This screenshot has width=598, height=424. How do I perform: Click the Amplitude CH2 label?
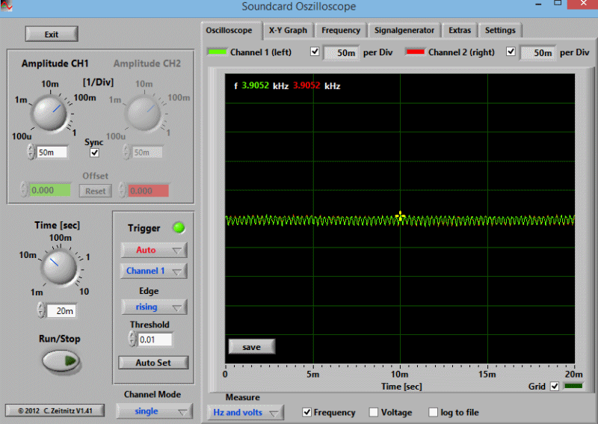click(x=147, y=64)
